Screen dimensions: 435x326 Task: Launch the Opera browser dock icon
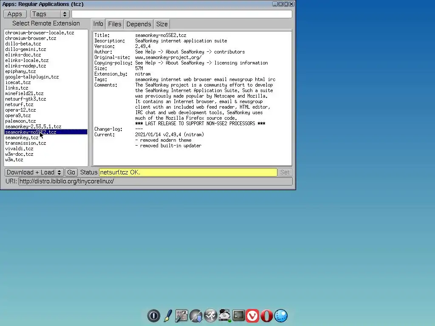(x=267, y=316)
